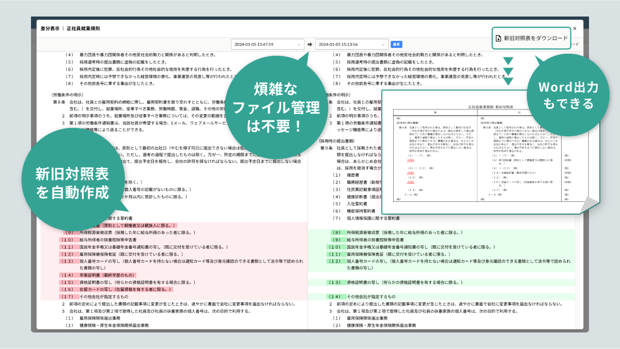This screenshot has height=349, width=620.
Task: Click the blue 最新 badge
Action: (x=396, y=44)
